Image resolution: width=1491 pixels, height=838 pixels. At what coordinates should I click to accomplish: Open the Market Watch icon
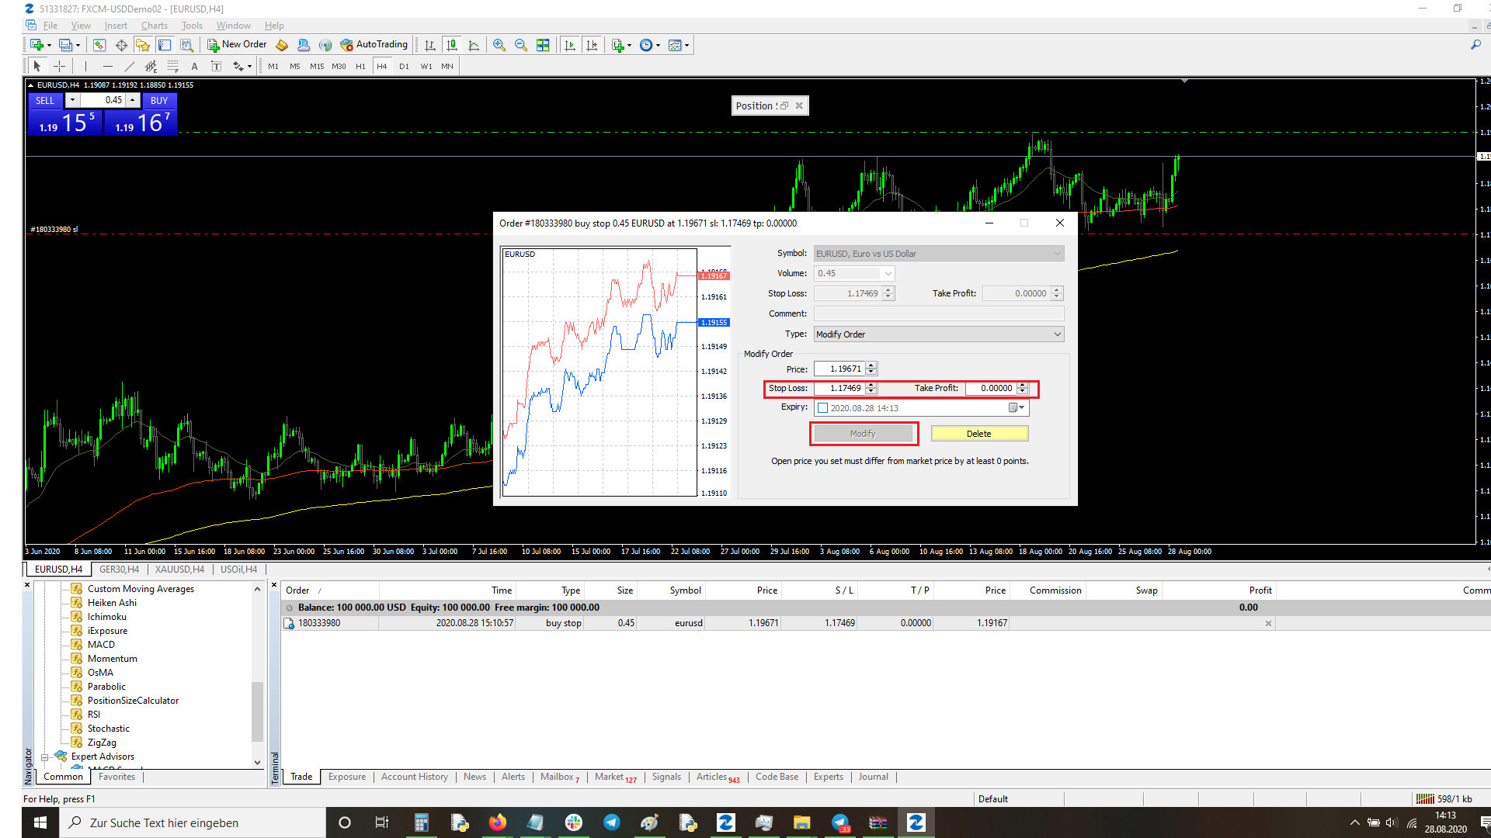[x=99, y=45]
